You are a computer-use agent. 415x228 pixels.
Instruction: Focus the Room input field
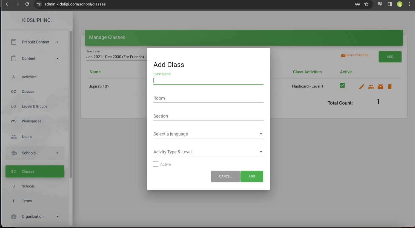click(208, 98)
